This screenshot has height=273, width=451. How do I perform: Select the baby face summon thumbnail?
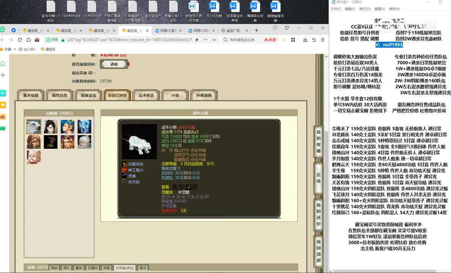(x=34, y=157)
